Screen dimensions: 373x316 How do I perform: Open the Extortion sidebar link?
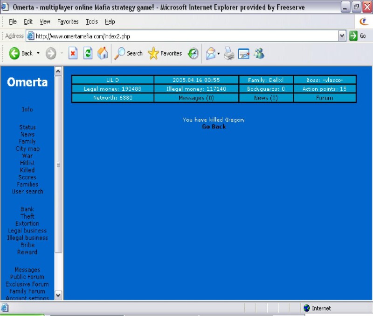tap(28, 223)
